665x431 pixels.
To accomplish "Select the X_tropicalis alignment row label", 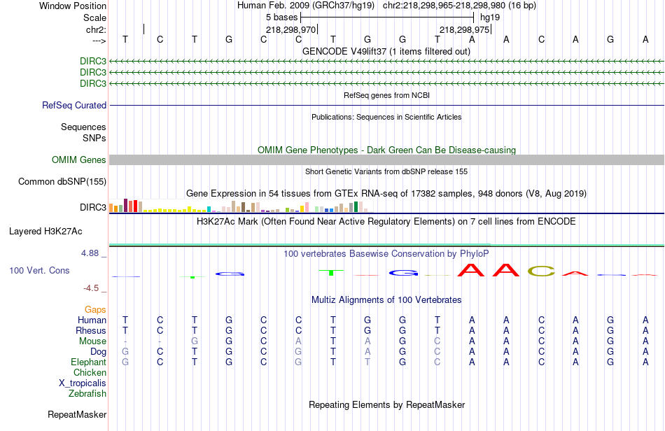I will (x=83, y=383).
